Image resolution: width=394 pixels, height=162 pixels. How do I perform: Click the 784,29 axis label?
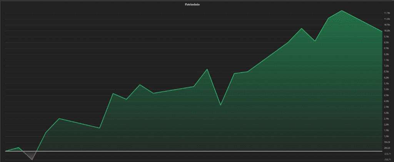387,142
